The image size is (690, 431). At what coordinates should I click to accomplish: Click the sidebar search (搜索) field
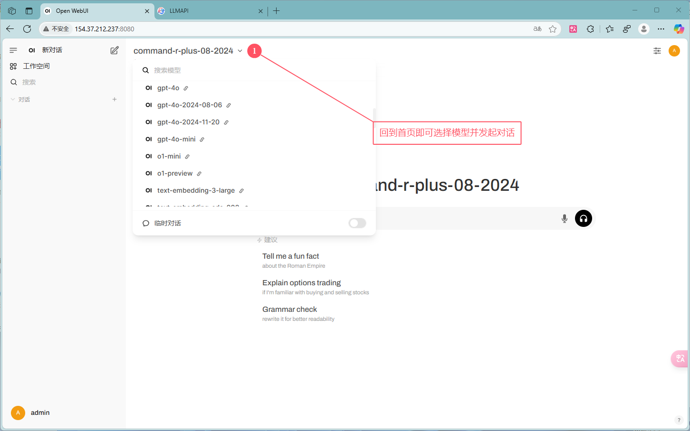(x=64, y=82)
